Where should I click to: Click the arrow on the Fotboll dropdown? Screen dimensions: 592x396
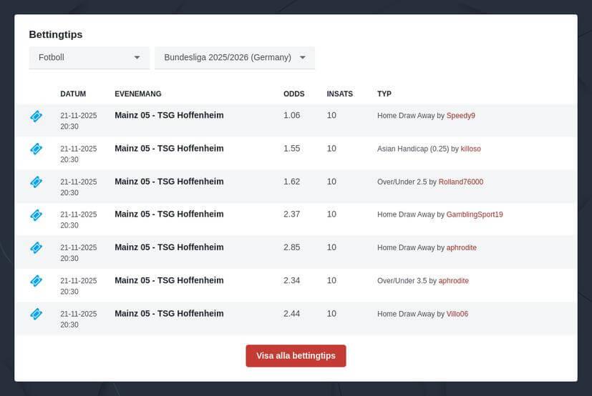[x=137, y=57]
